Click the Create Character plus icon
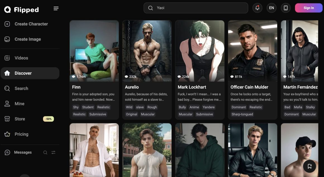Viewport: 324px width, 177px height. coord(7,24)
